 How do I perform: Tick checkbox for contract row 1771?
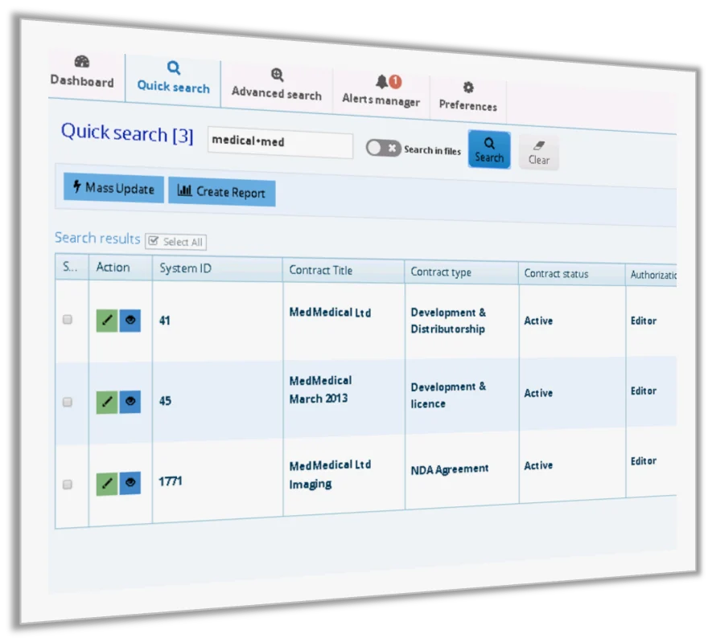pos(68,485)
